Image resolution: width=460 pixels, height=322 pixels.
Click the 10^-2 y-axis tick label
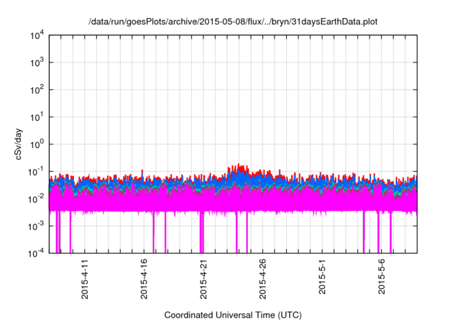click(36, 199)
